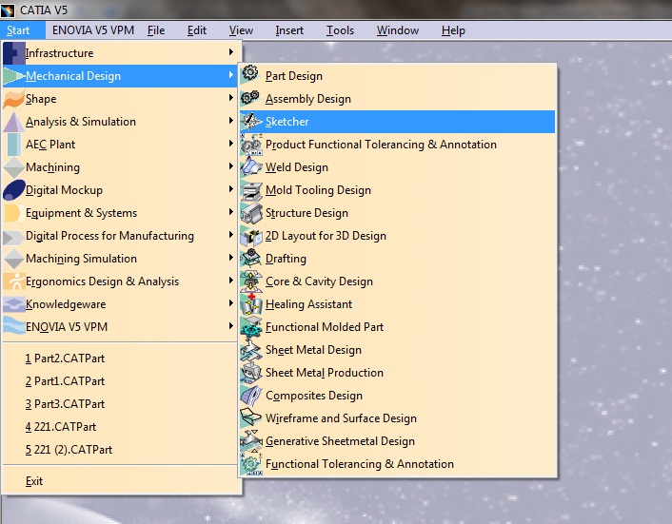
Task: Open recent file 4 221.CATPart
Action: coord(61,427)
